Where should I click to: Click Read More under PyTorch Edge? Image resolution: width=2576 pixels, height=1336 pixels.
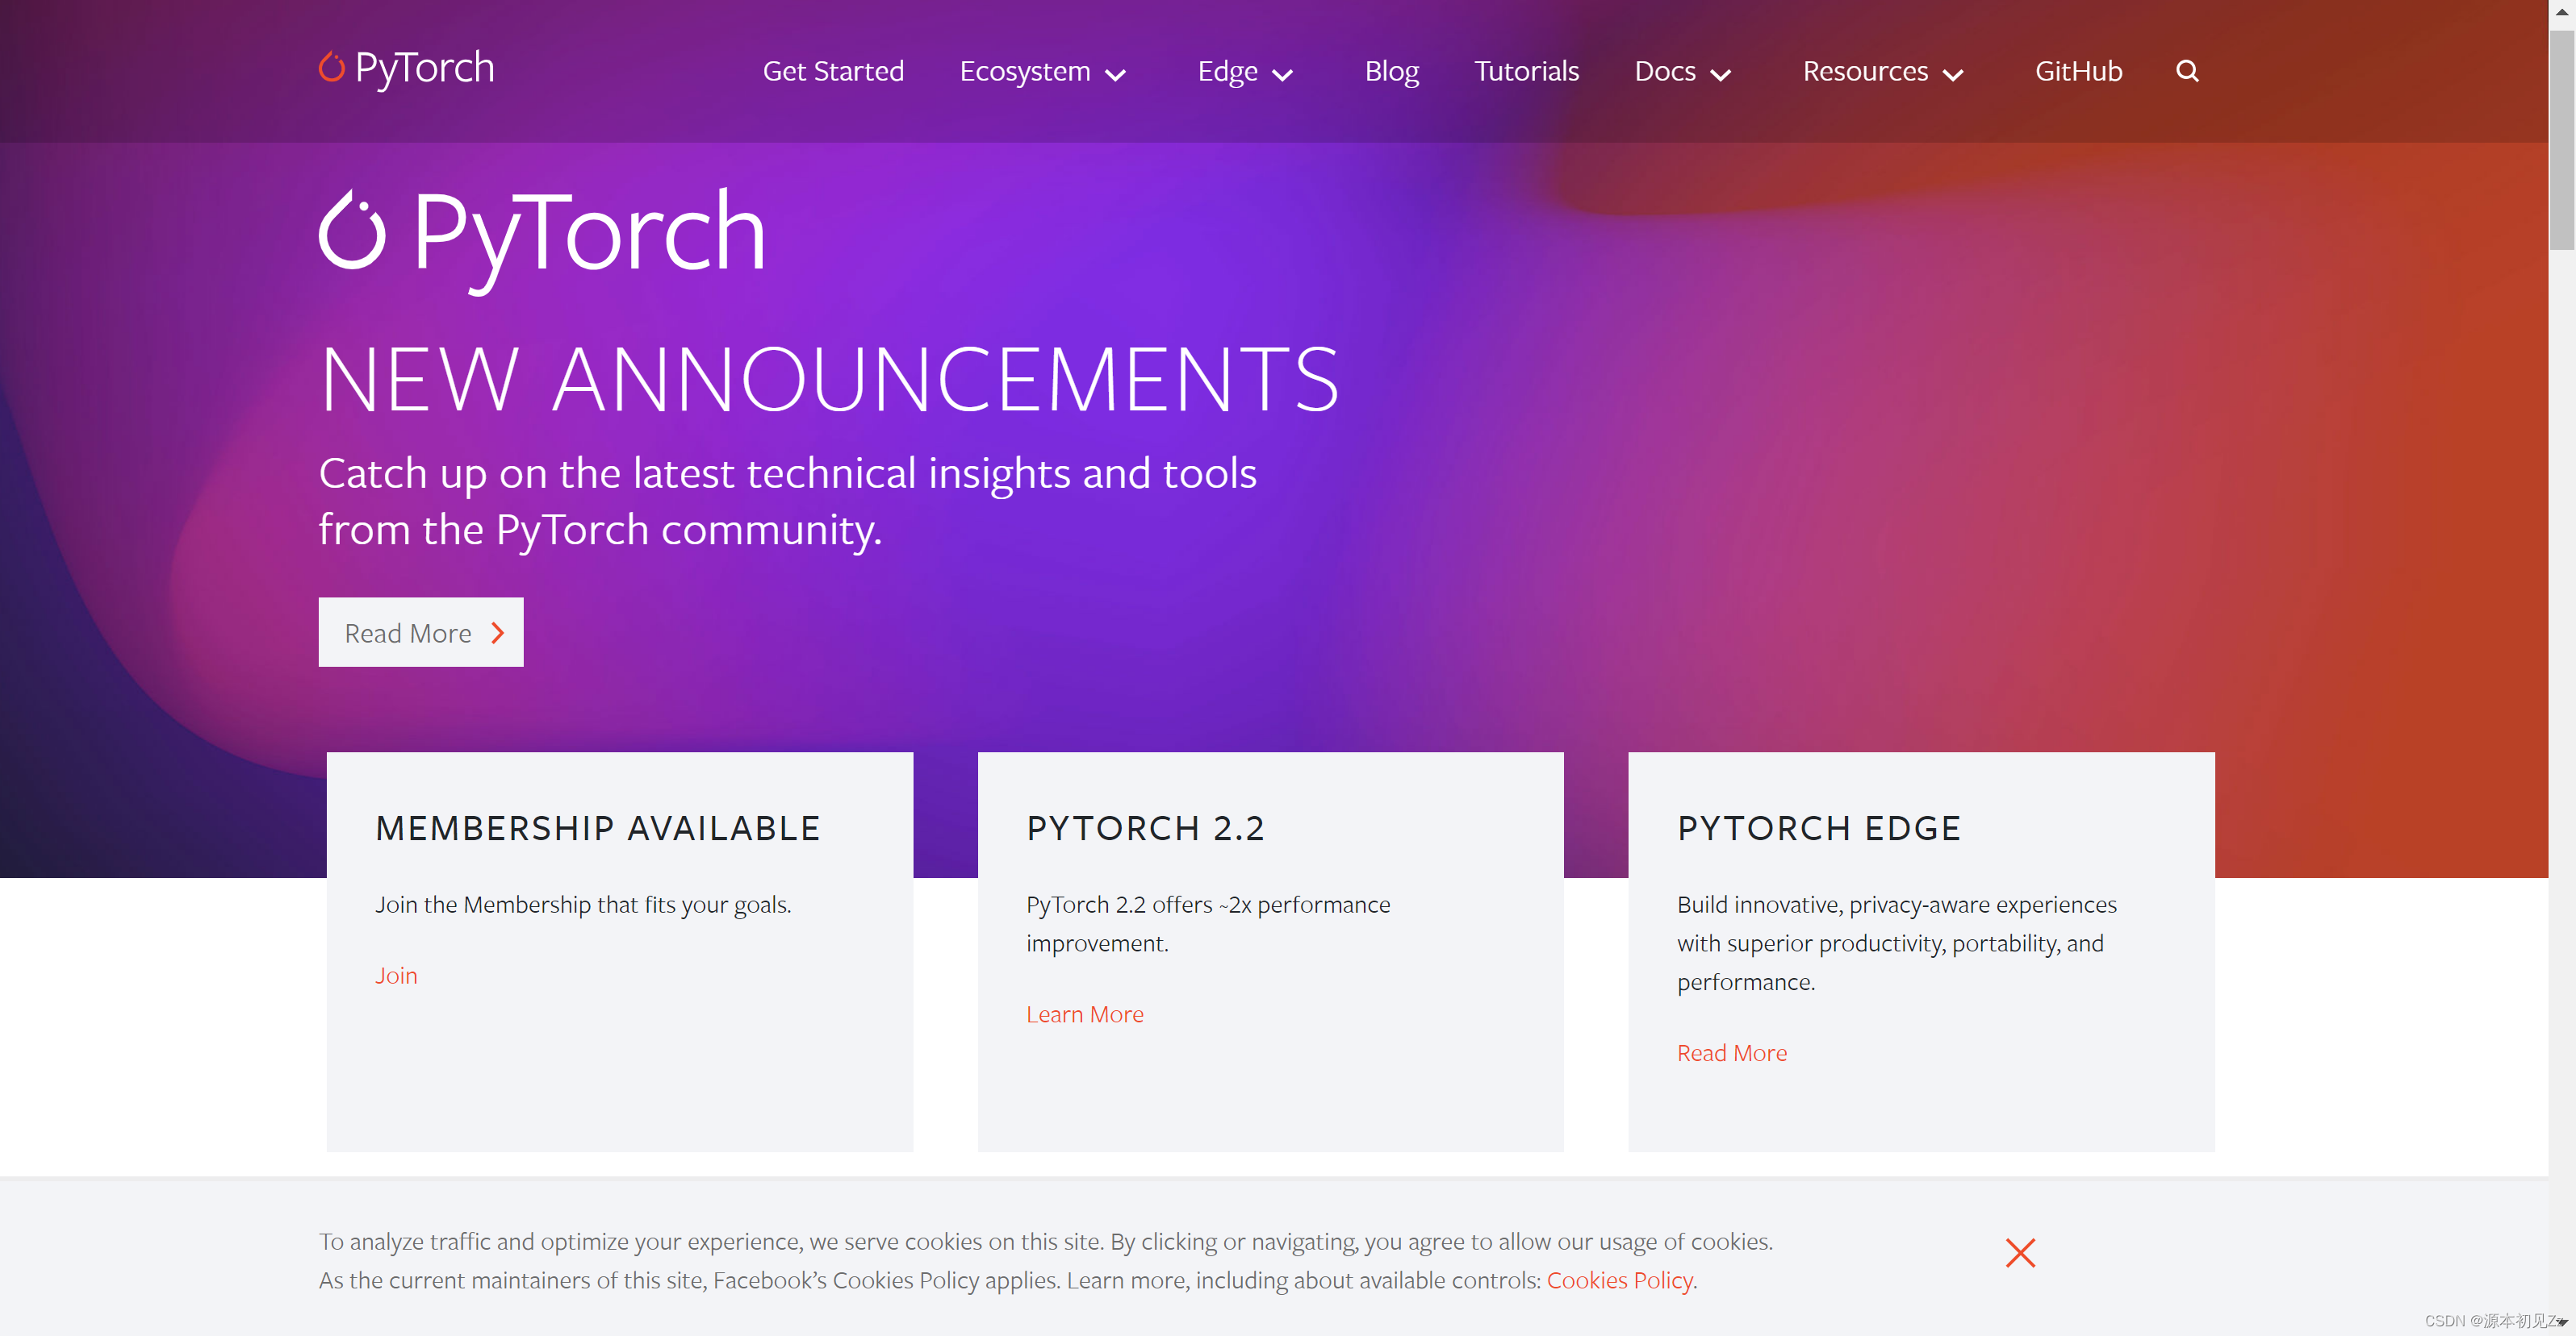pos(1731,1053)
